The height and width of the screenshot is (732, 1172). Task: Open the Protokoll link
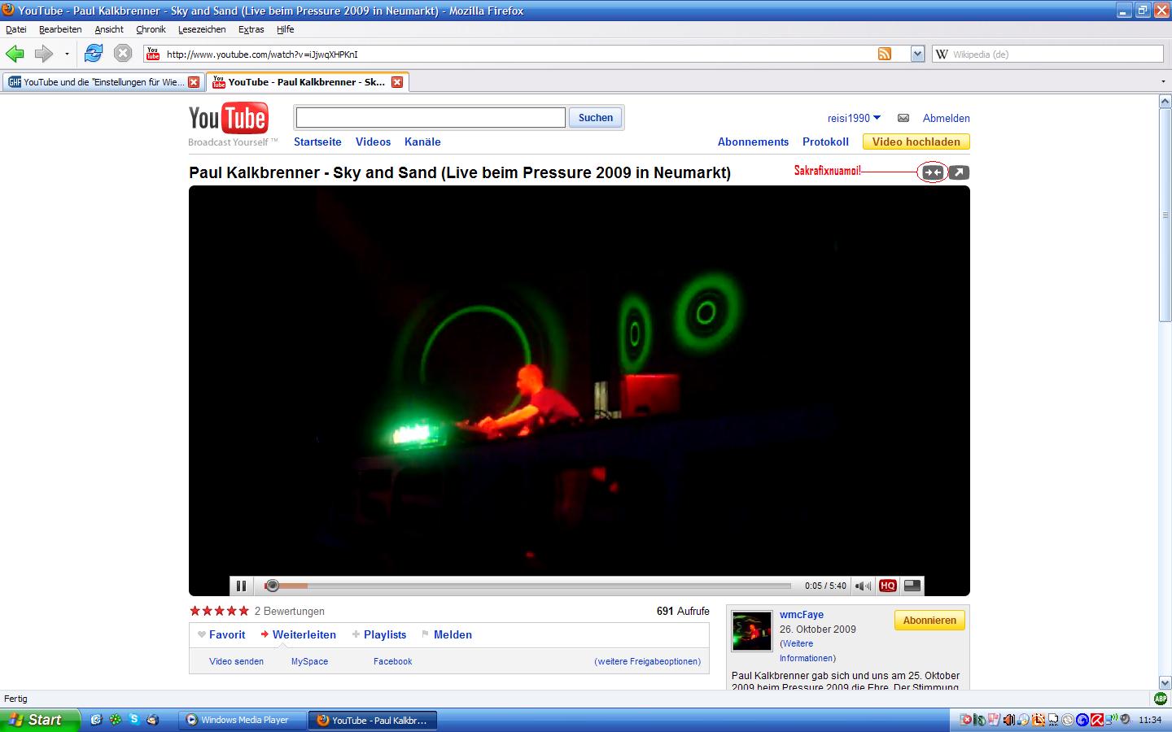(825, 142)
